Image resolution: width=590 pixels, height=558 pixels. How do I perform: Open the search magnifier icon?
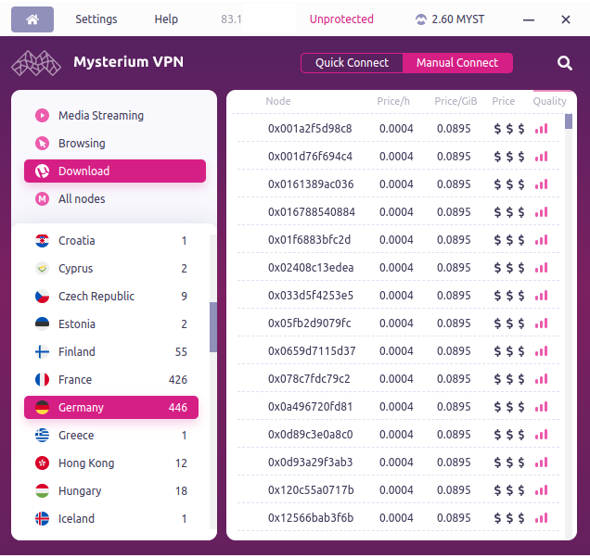coord(565,63)
